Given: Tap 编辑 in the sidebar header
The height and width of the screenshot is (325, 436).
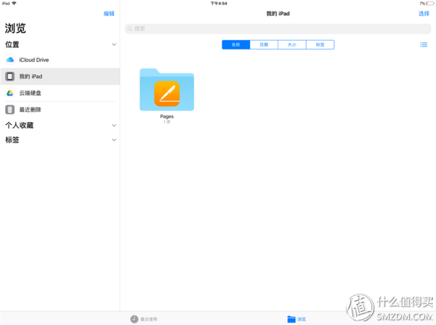Looking at the screenshot, I should [109, 14].
